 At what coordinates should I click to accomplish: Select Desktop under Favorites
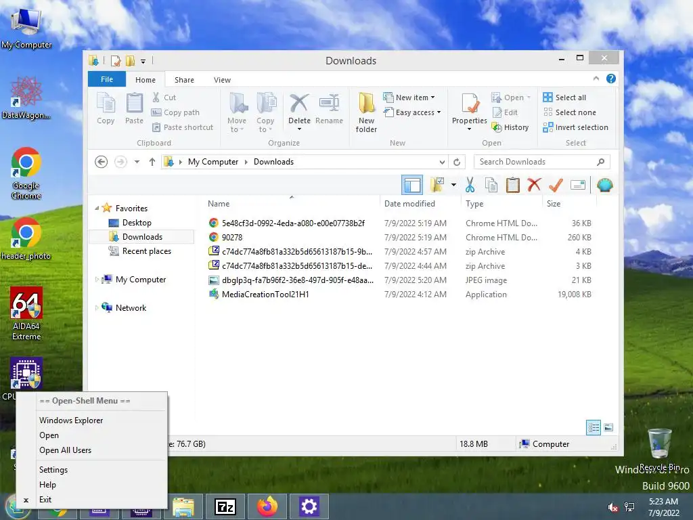click(x=137, y=223)
